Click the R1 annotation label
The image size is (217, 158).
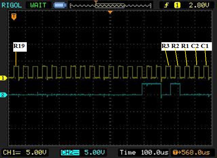185,46
